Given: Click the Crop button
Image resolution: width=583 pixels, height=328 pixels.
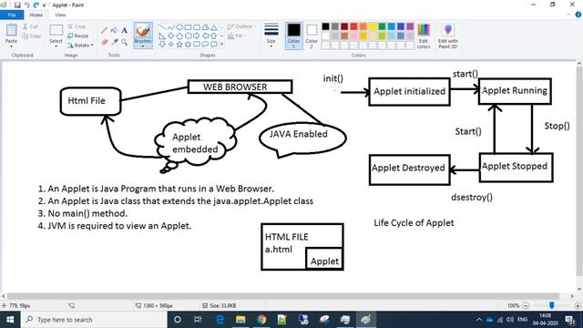Looking at the screenshot, I should (77, 26).
